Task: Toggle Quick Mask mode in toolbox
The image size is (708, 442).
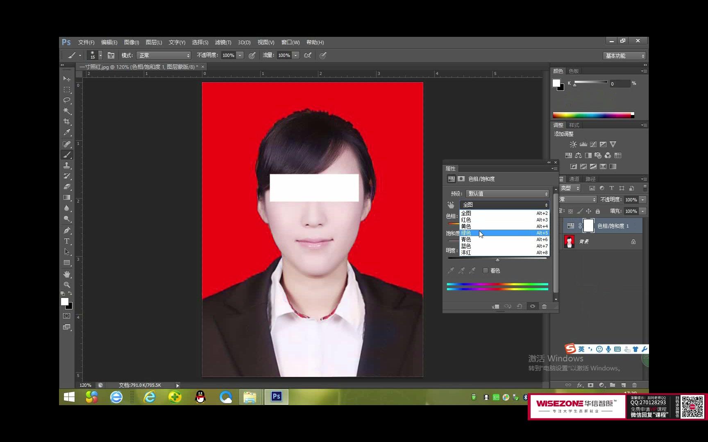Action: coord(67,316)
